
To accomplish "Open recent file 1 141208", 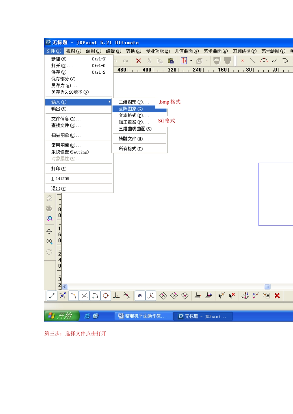I will (x=79, y=179).
